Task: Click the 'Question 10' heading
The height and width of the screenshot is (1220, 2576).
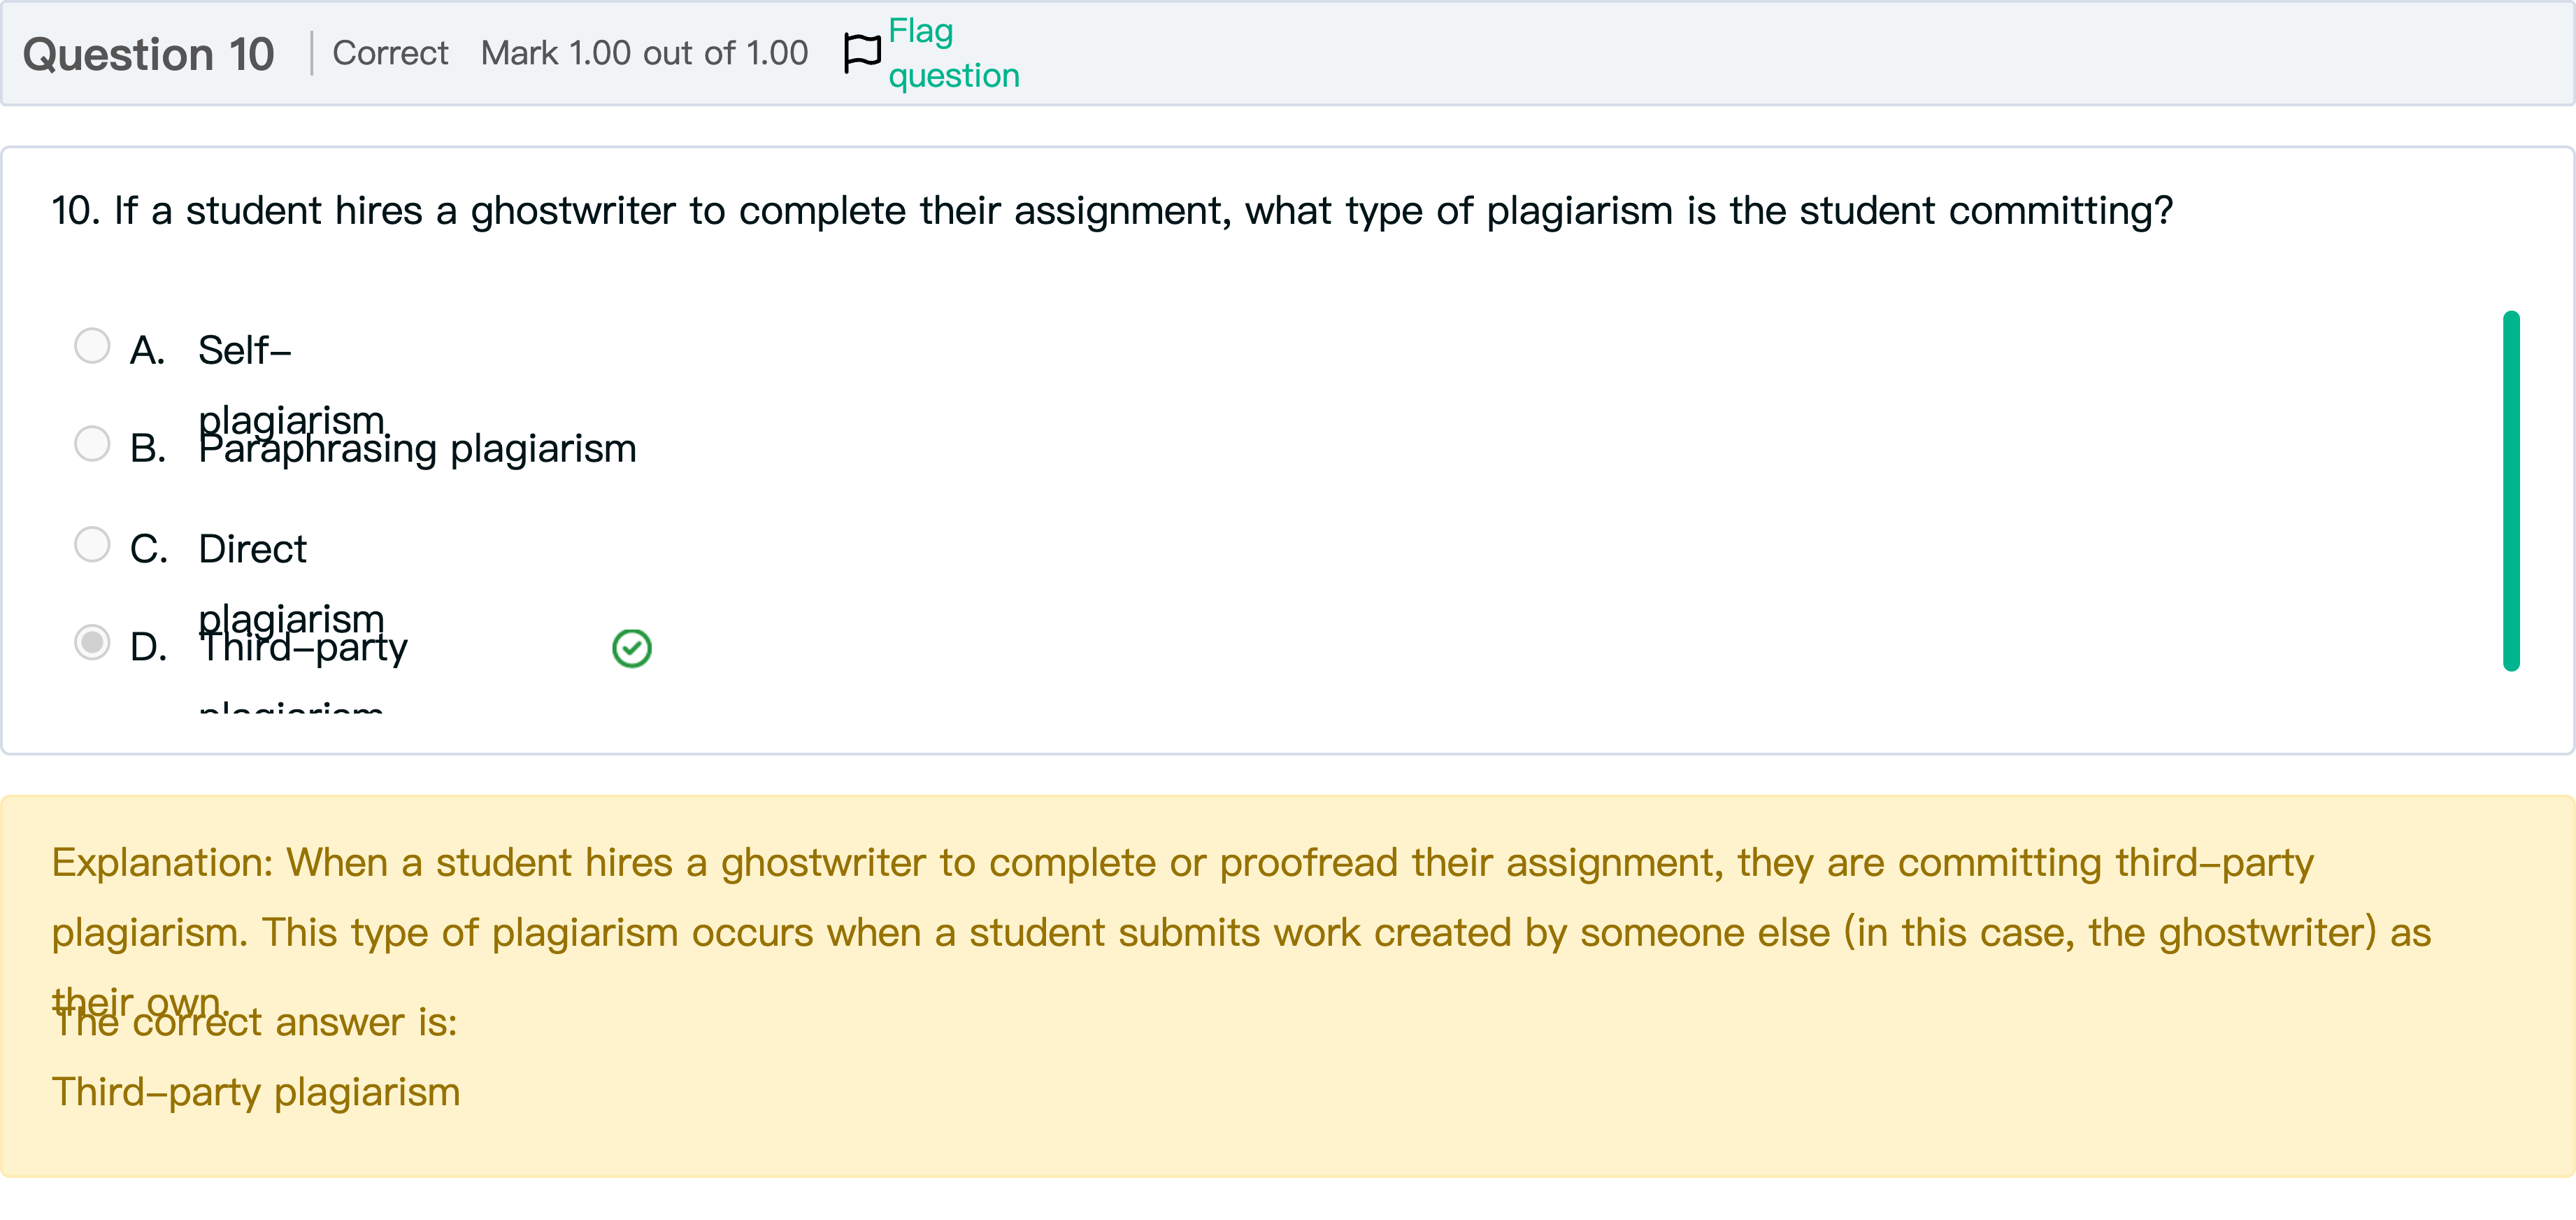Action: point(148,54)
